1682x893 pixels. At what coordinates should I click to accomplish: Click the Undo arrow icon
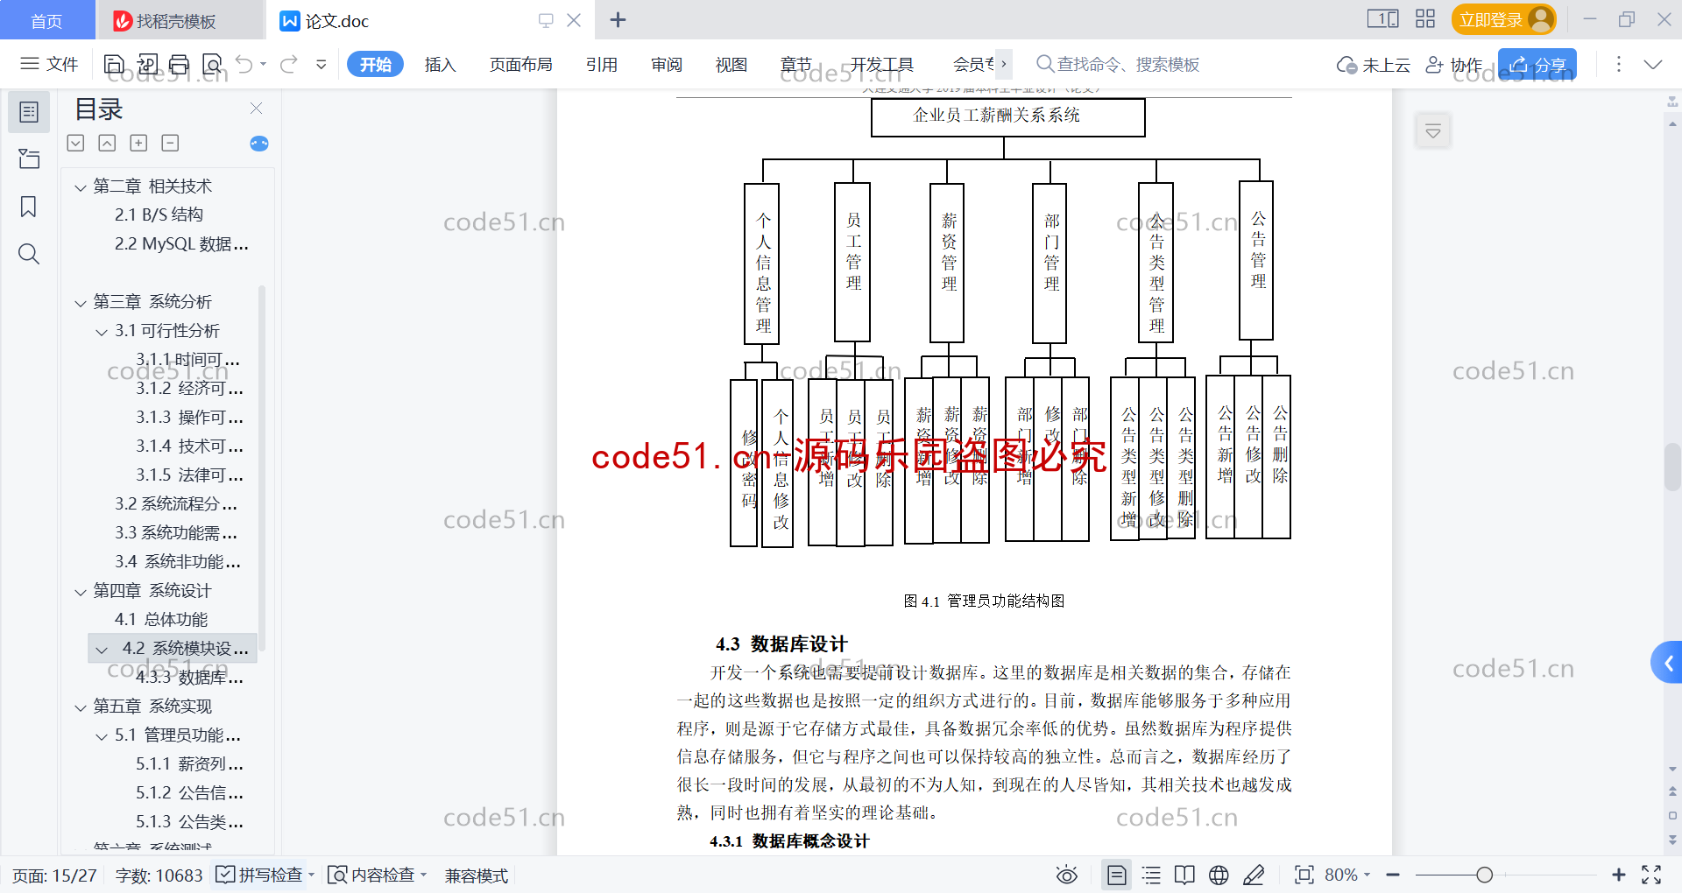coord(244,64)
